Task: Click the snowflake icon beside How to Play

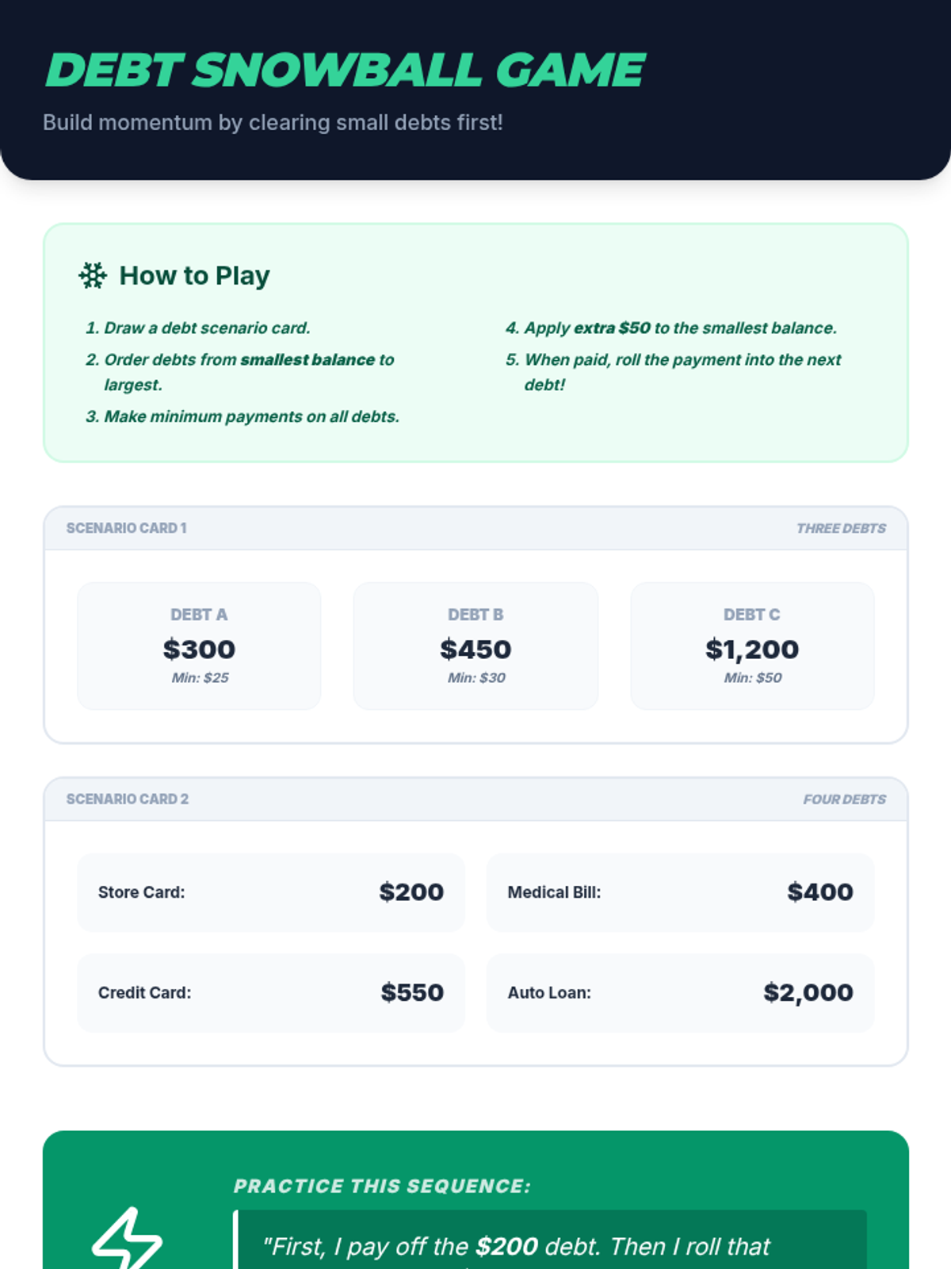Action: [93, 275]
